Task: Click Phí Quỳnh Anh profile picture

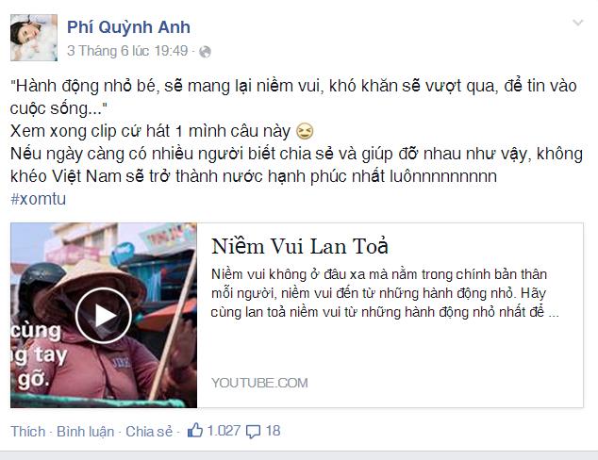Action: pos(34,38)
